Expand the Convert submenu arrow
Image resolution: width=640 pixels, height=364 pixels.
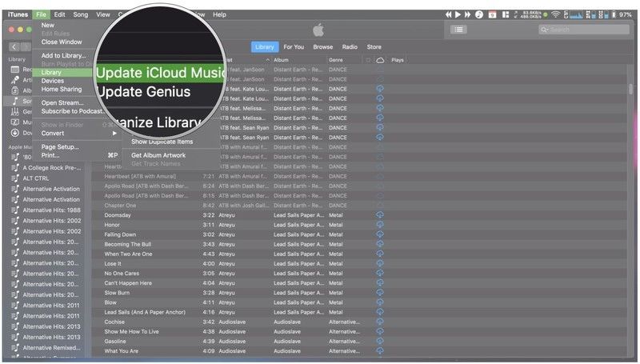114,133
